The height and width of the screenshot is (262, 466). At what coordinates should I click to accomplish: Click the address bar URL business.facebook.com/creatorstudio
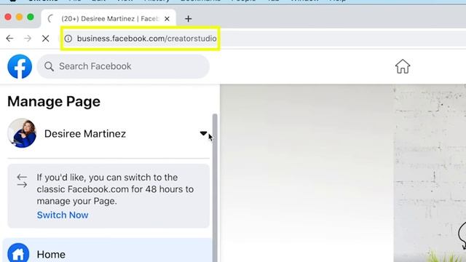[146, 39]
